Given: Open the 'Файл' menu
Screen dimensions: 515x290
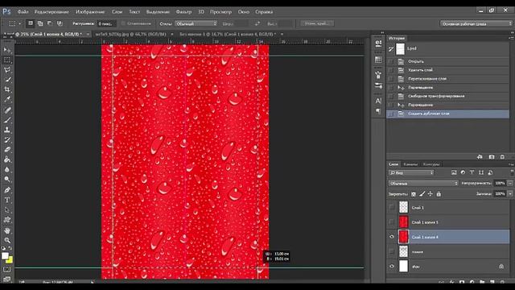Looking at the screenshot, I should pyautogui.click(x=23, y=12).
